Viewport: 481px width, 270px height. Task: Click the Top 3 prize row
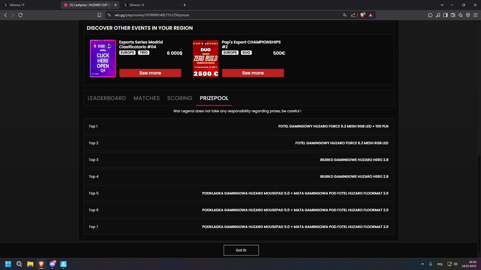[x=238, y=160]
